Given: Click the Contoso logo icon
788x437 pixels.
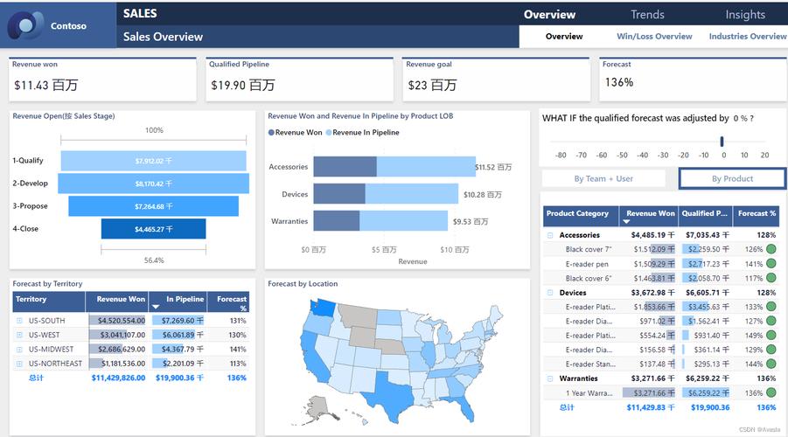Looking at the screenshot, I should [x=25, y=25].
